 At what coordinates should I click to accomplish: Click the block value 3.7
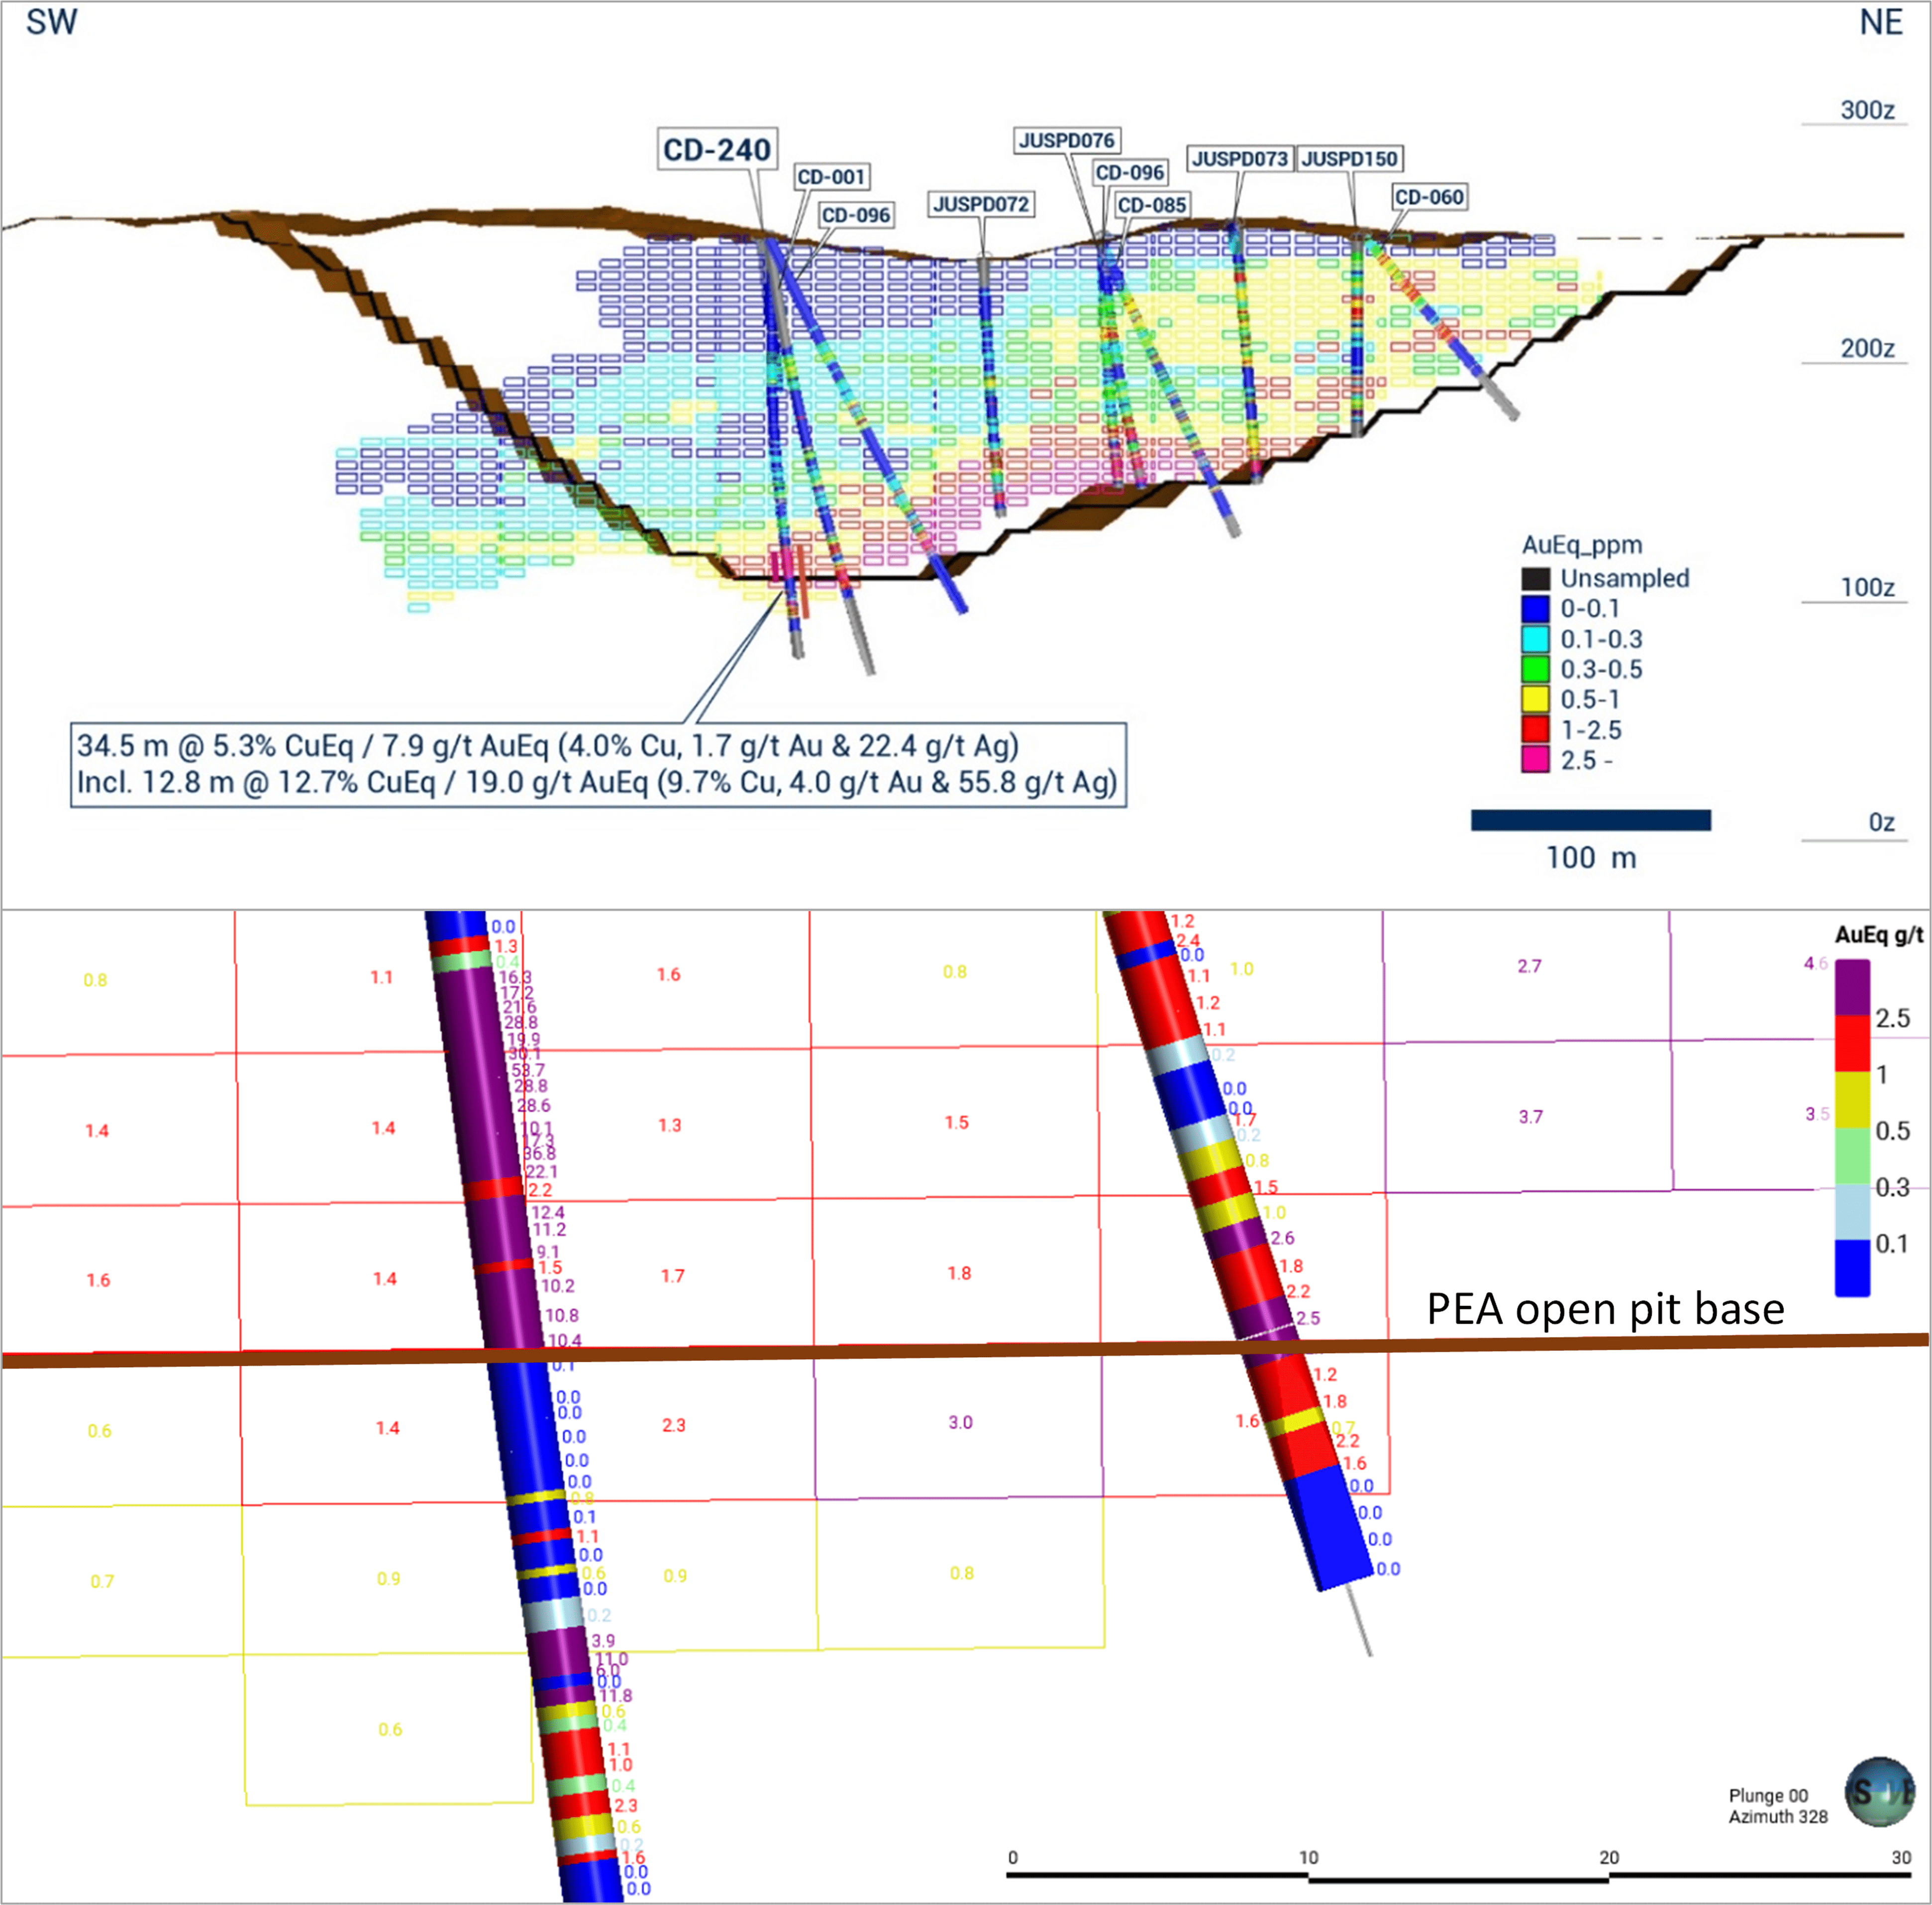tap(1530, 1117)
